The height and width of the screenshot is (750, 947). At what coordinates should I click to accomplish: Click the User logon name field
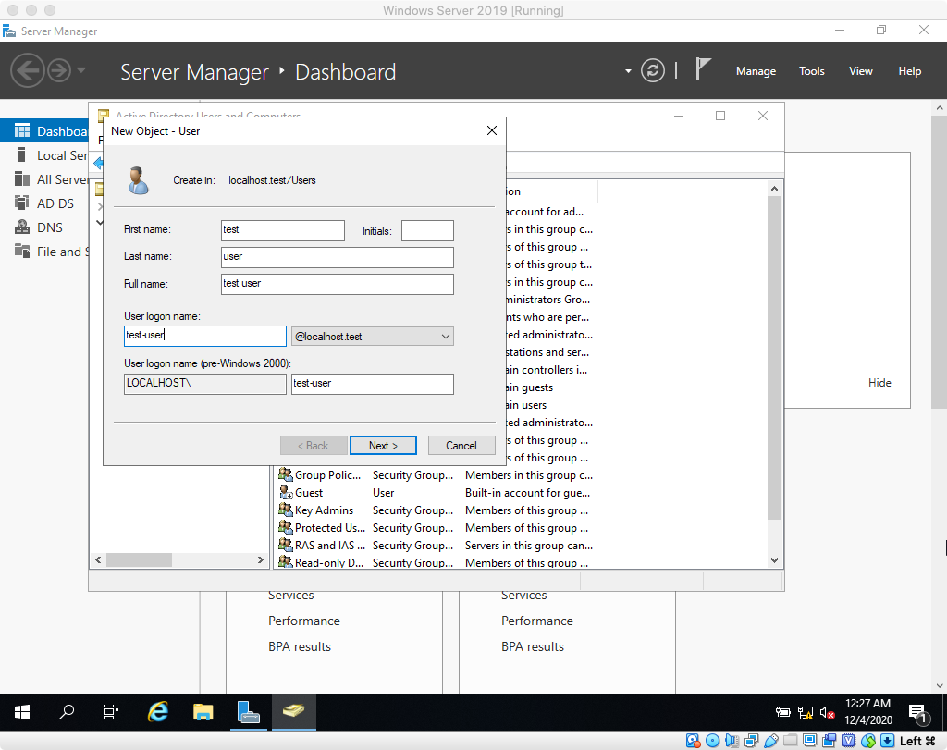(204, 336)
